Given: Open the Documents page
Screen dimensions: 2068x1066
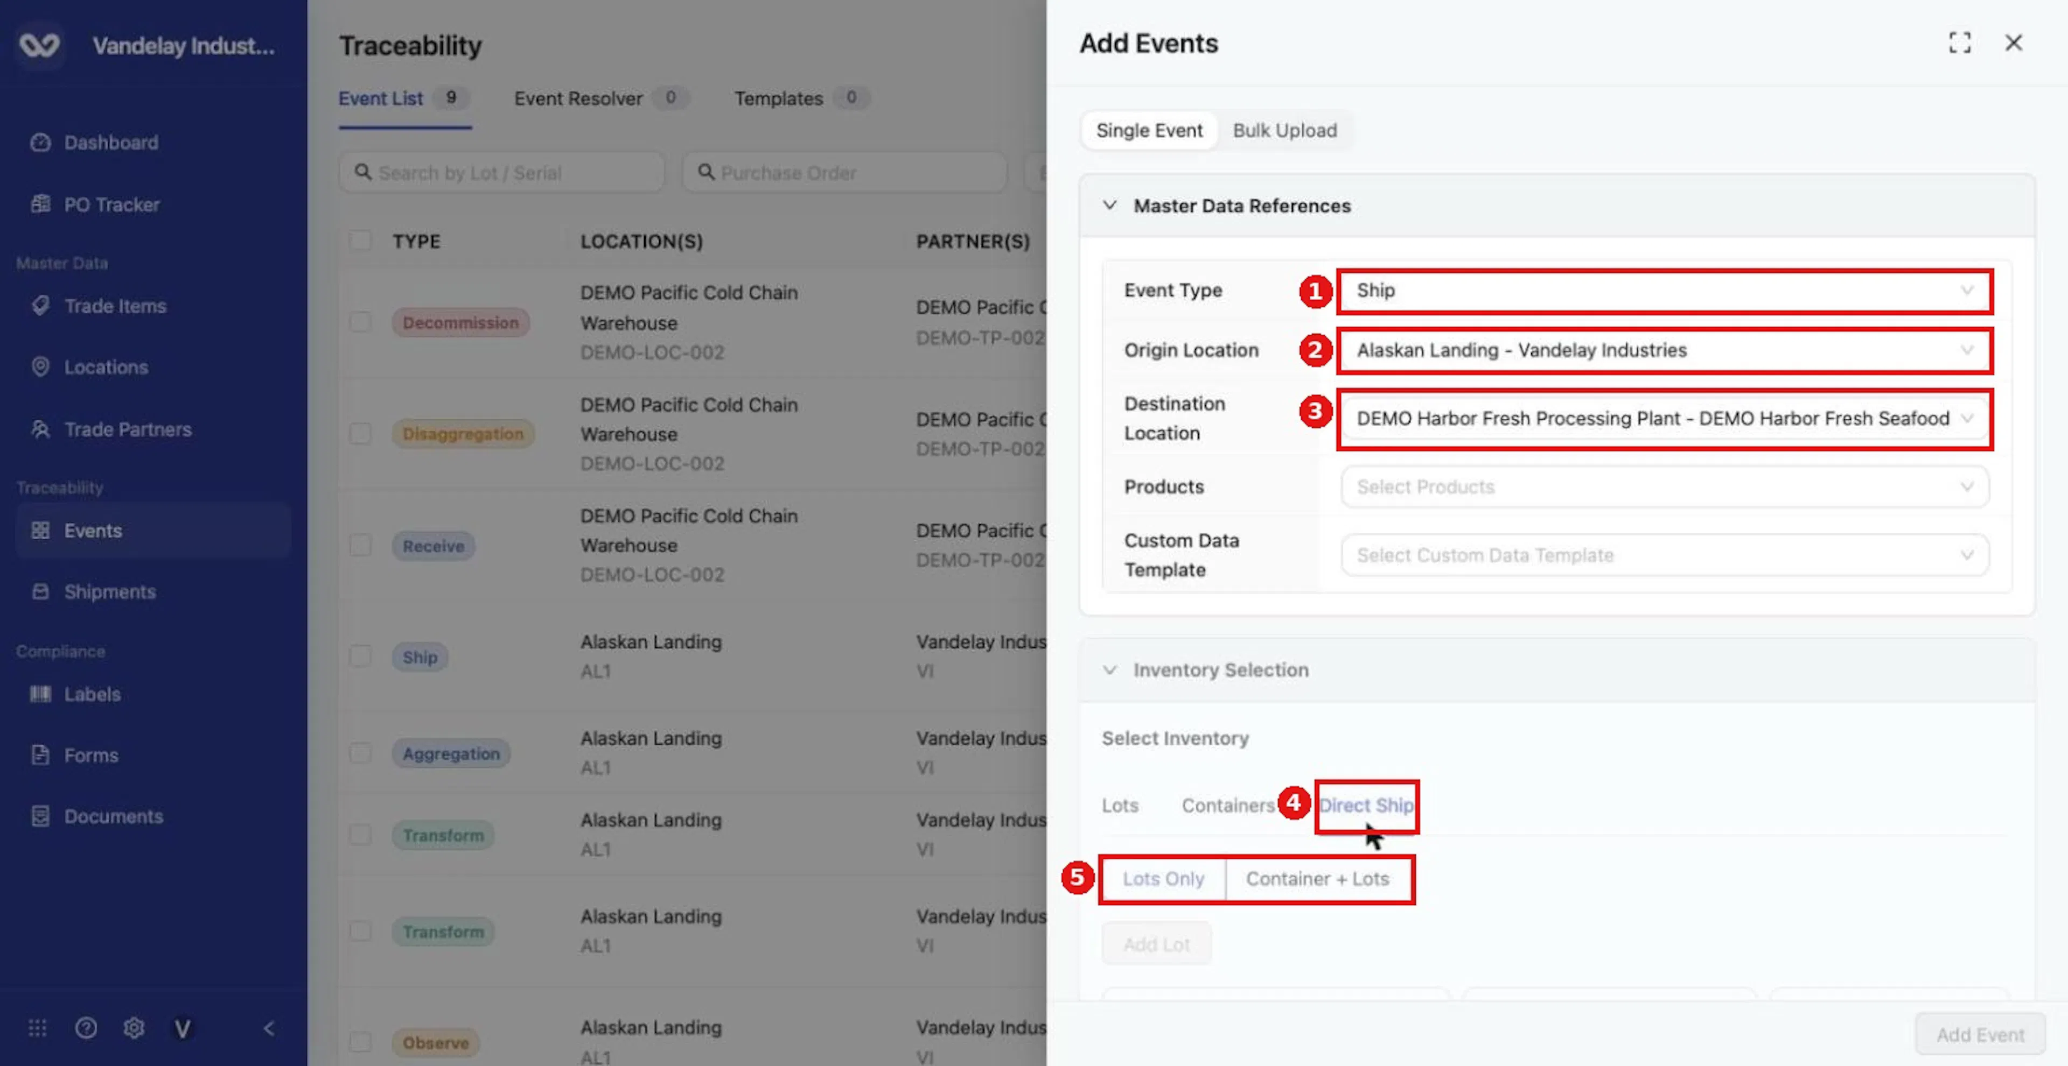Looking at the screenshot, I should tap(113, 816).
